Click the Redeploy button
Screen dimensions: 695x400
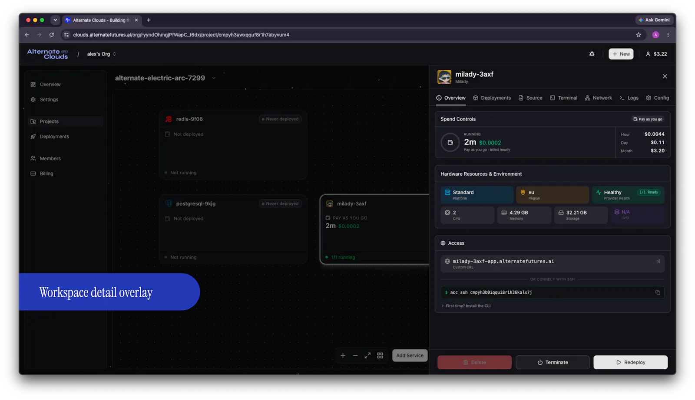pyautogui.click(x=630, y=362)
